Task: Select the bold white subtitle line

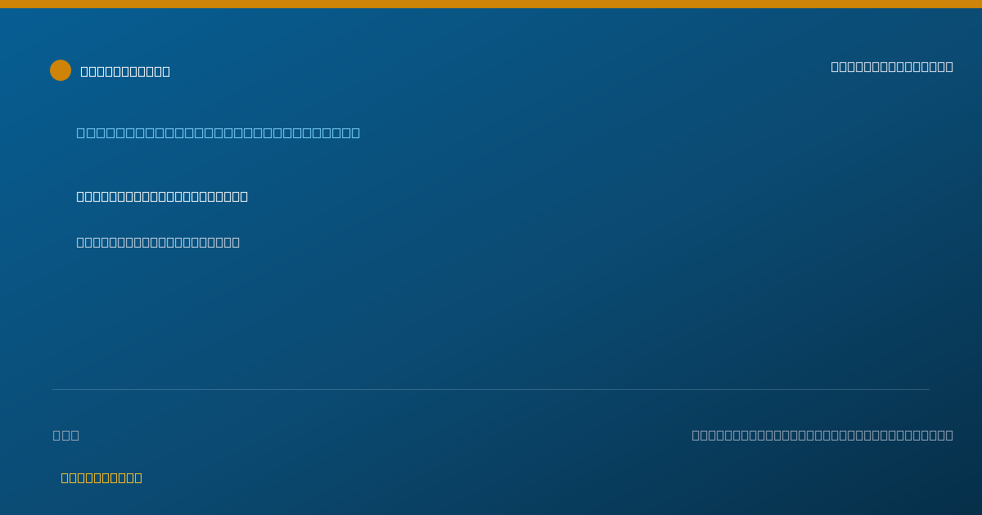Action: coord(162,196)
